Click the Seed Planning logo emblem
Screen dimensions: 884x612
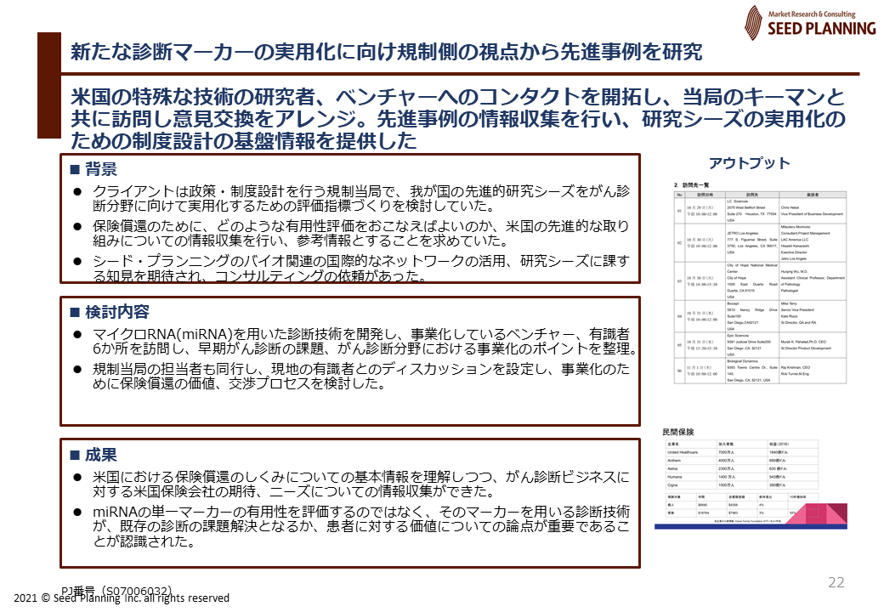[753, 23]
